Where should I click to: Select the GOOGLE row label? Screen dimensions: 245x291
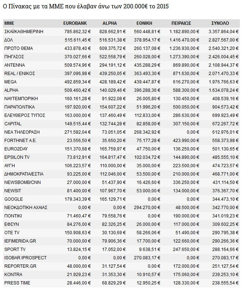[14, 199]
